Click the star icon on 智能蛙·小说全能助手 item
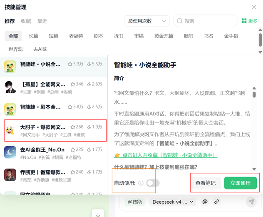Screen dimensions: 263x217 point(70,64)
